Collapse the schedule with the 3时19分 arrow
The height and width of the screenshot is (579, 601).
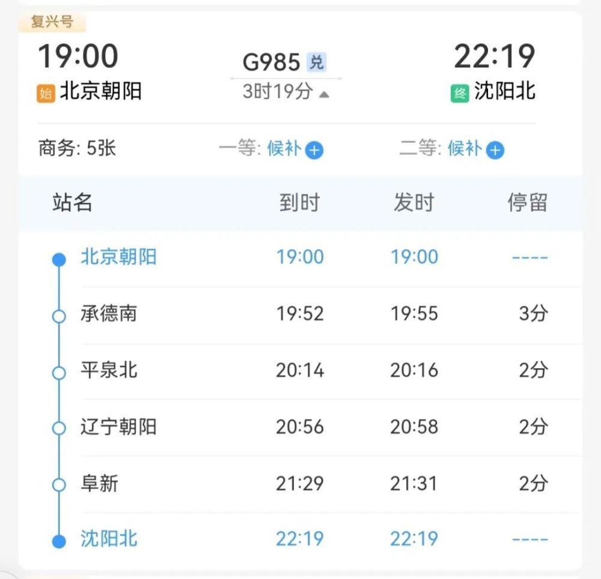[323, 93]
